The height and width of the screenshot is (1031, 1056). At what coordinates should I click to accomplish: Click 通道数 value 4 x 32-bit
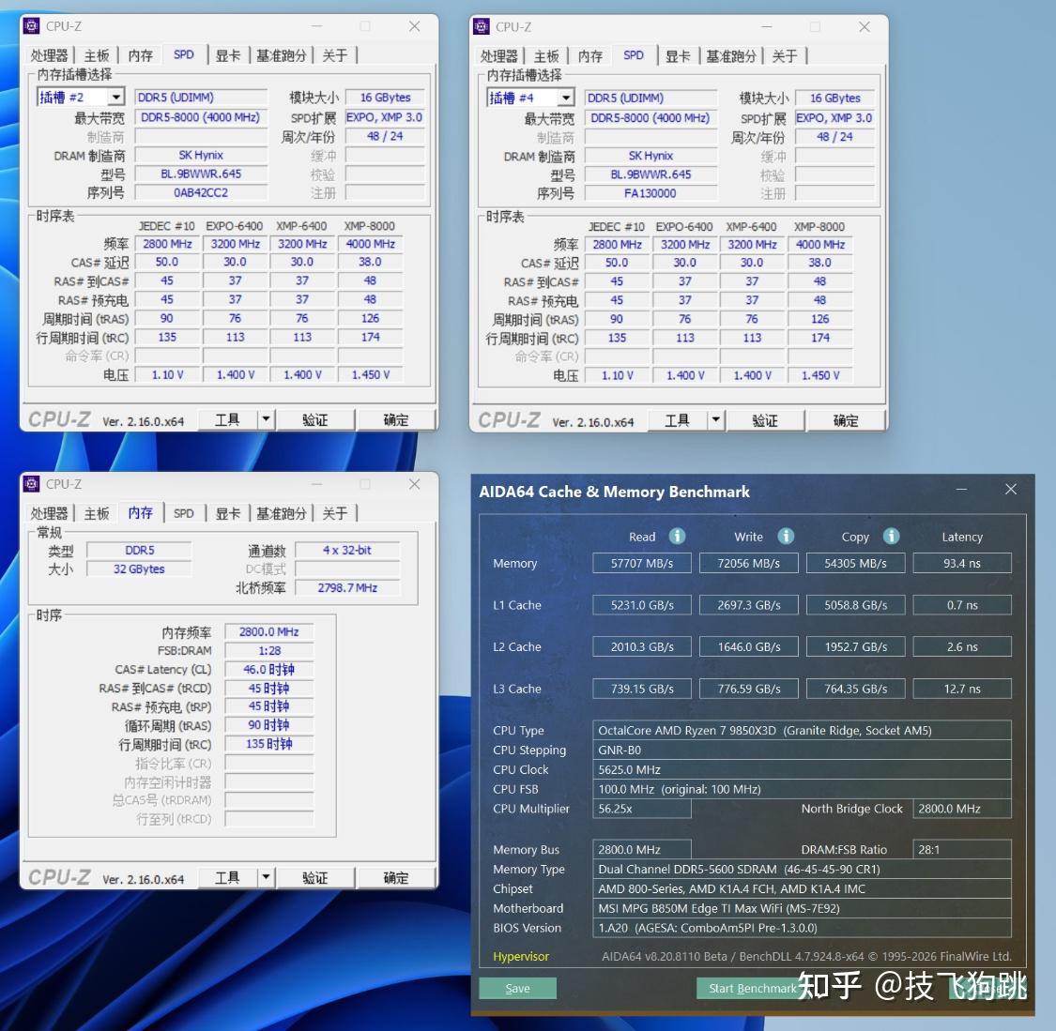pos(347,550)
